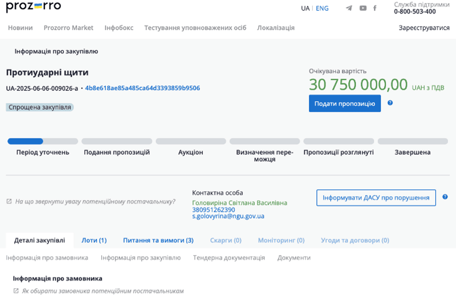This screenshot has height=304, width=456.
Task: Switch to Питання та вимоги (3) tab
Action: [158, 241]
